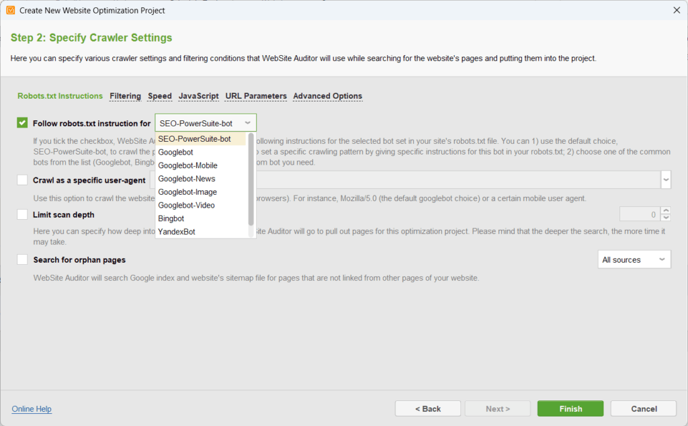Switch to the Filtering tab

125,95
